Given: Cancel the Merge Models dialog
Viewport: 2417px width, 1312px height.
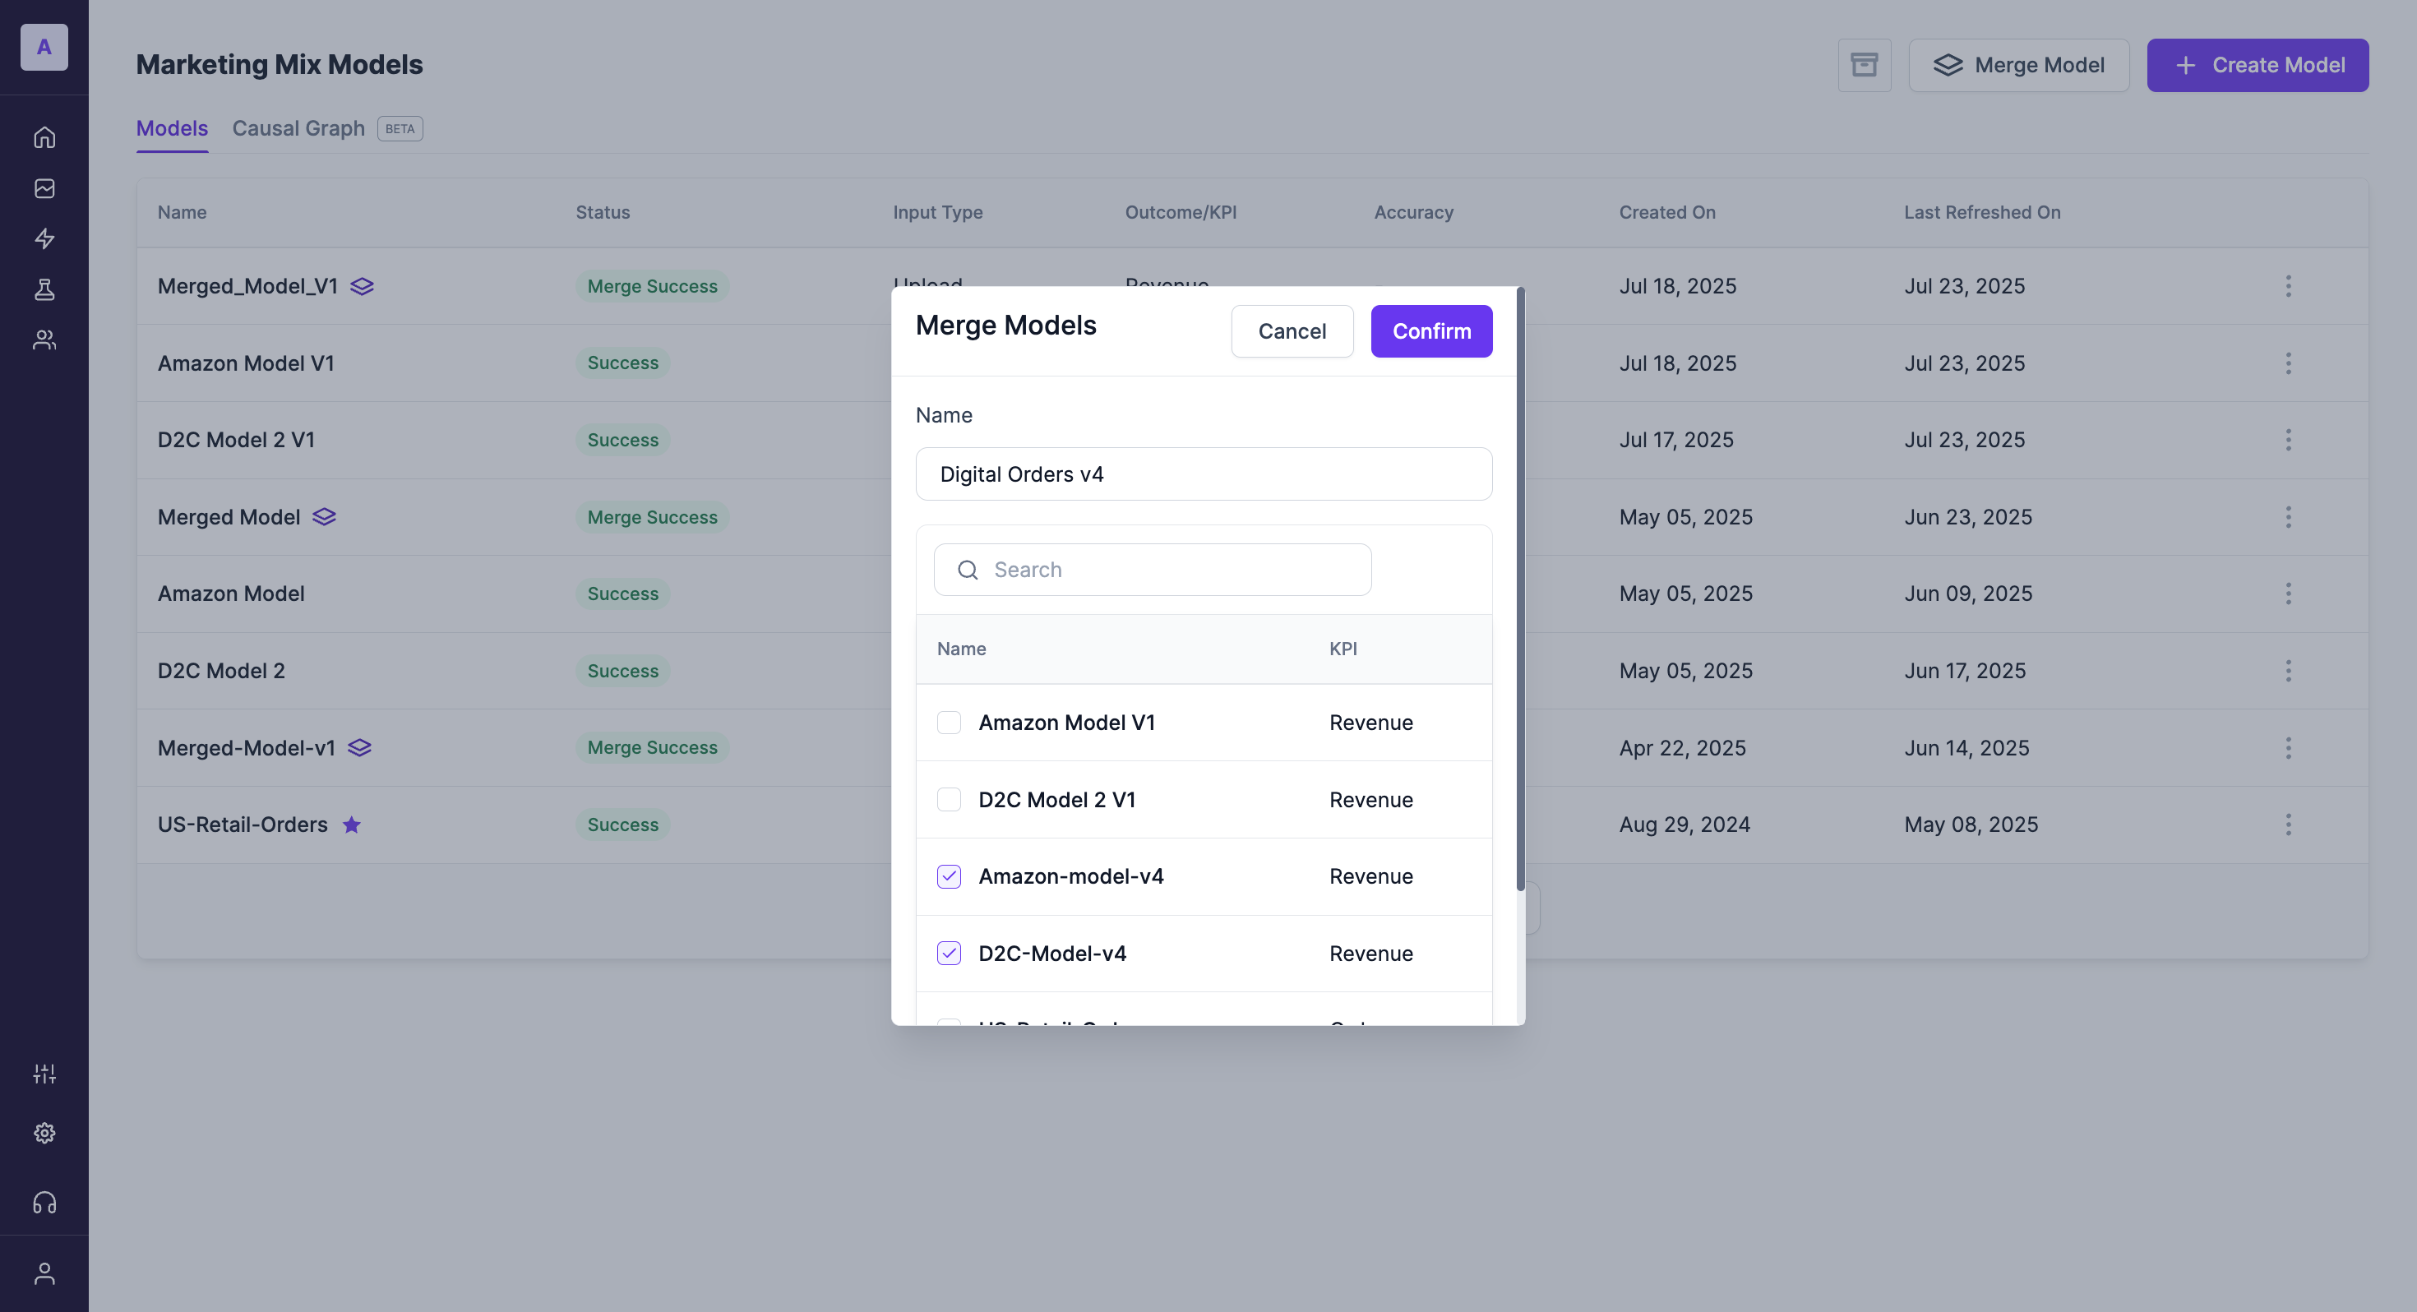Looking at the screenshot, I should 1291,331.
